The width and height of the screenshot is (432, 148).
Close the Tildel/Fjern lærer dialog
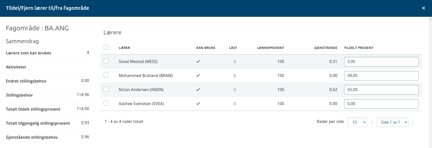[423, 8]
